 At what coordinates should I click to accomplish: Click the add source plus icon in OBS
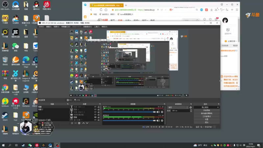click(72, 123)
